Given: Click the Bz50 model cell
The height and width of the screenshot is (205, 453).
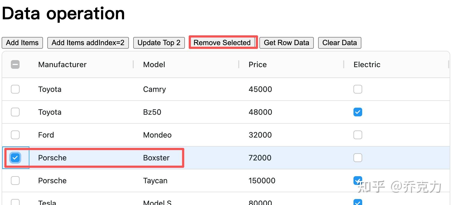Looking at the screenshot, I should click(x=152, y=112).
